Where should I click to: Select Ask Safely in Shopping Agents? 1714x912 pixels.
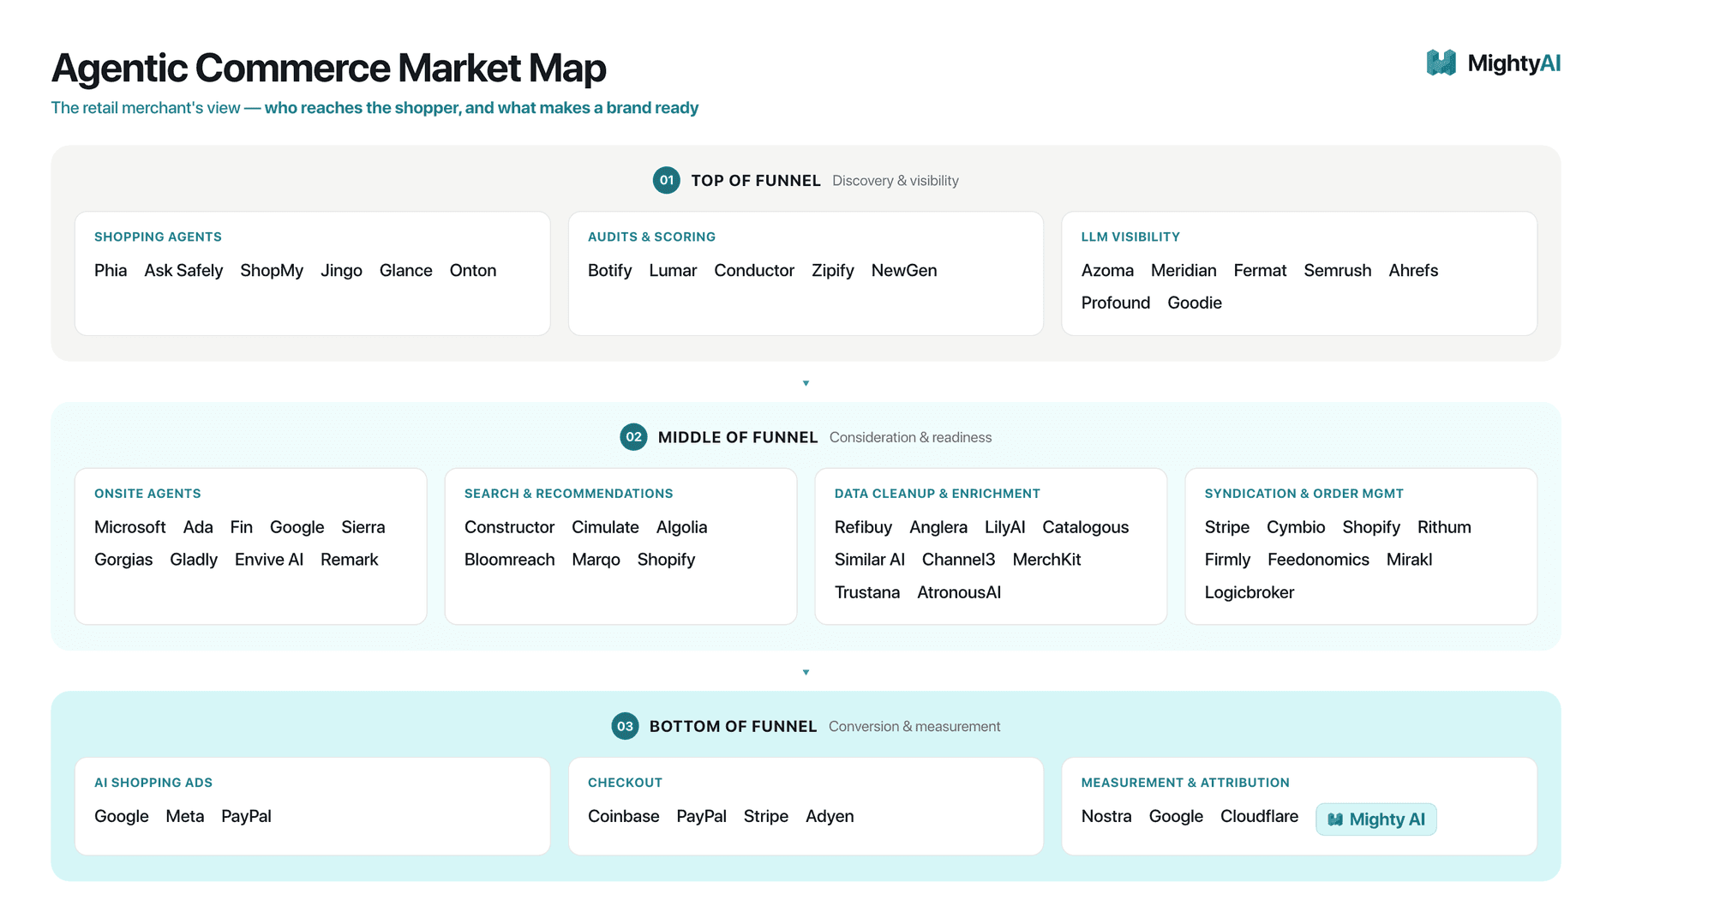(183, 270)
